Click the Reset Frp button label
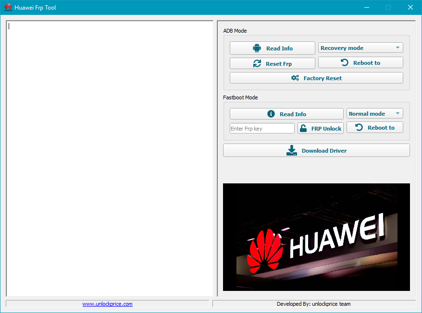The image size is (422, 313). 279,64
